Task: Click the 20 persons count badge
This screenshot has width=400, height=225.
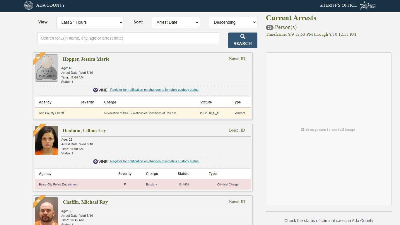Action: point(270,28)
